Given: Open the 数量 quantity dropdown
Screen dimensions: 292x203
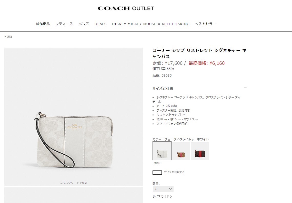Looking at the screenshot, I should 163,189.
